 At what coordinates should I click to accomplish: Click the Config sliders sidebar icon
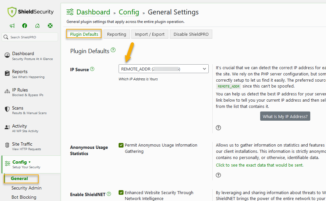pyautogui.click(x=8, y=164)
